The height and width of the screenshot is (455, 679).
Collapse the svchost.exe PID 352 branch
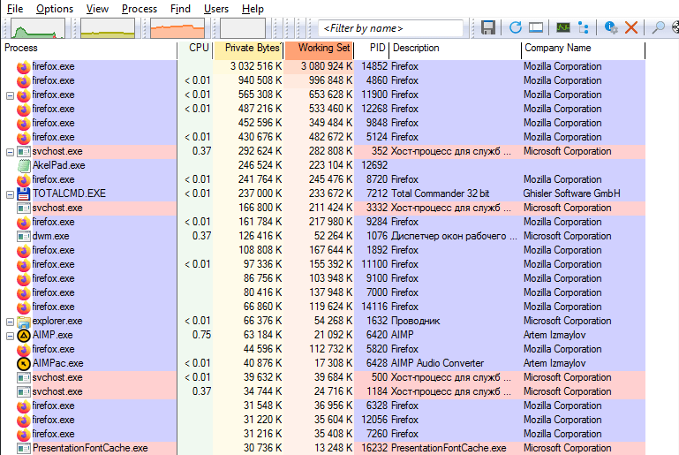pos(10,153)
